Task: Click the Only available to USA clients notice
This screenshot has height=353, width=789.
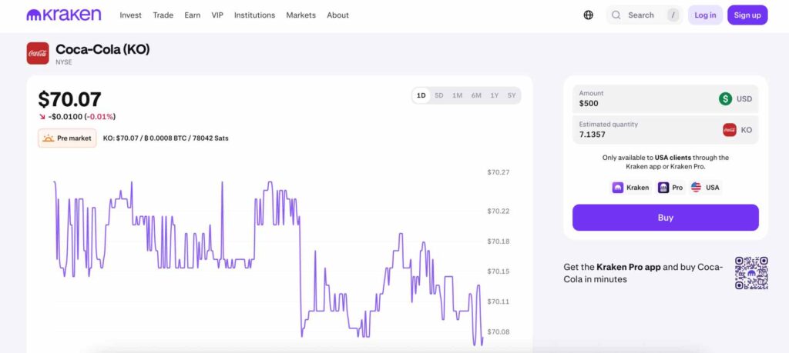Action: pos(665,162)
